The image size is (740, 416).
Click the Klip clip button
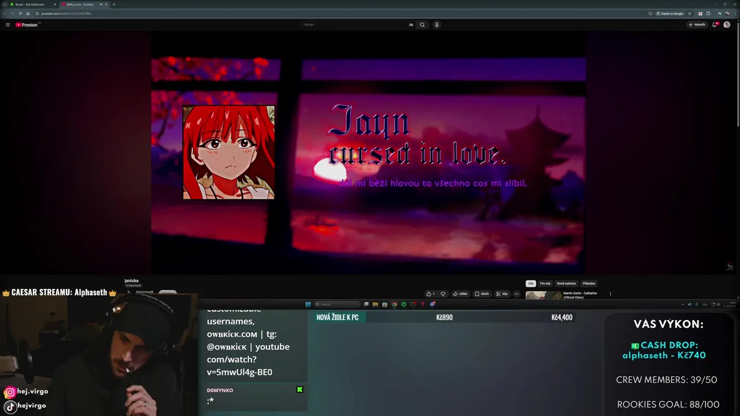[x=502, y=294]
